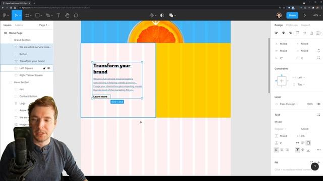
Task: Click the W width field
Action: coord(284,51)
